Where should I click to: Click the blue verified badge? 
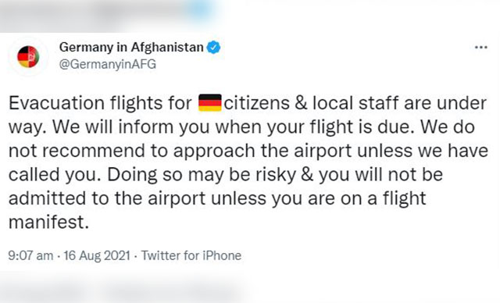click(213, 48)
